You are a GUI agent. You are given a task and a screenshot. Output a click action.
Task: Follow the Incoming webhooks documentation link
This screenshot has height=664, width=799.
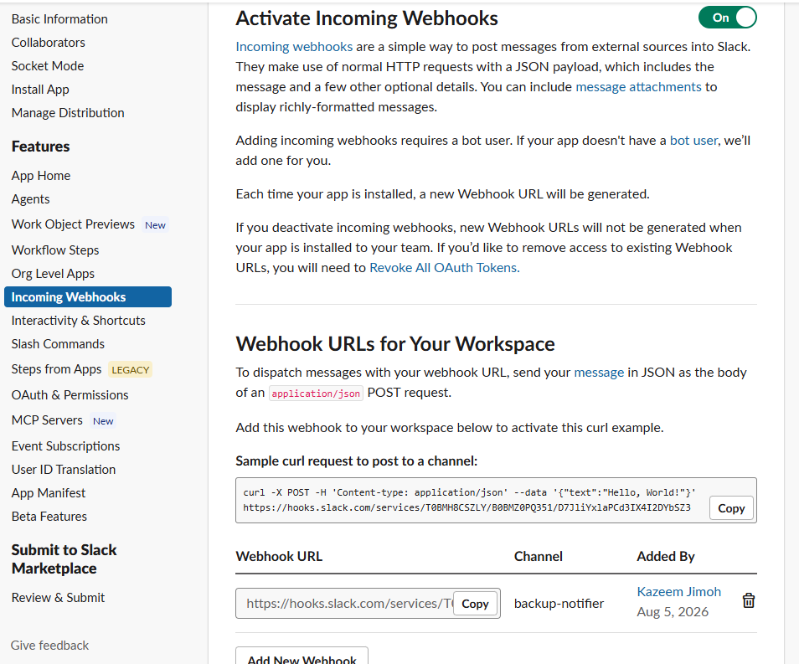[x=294, y=46]
